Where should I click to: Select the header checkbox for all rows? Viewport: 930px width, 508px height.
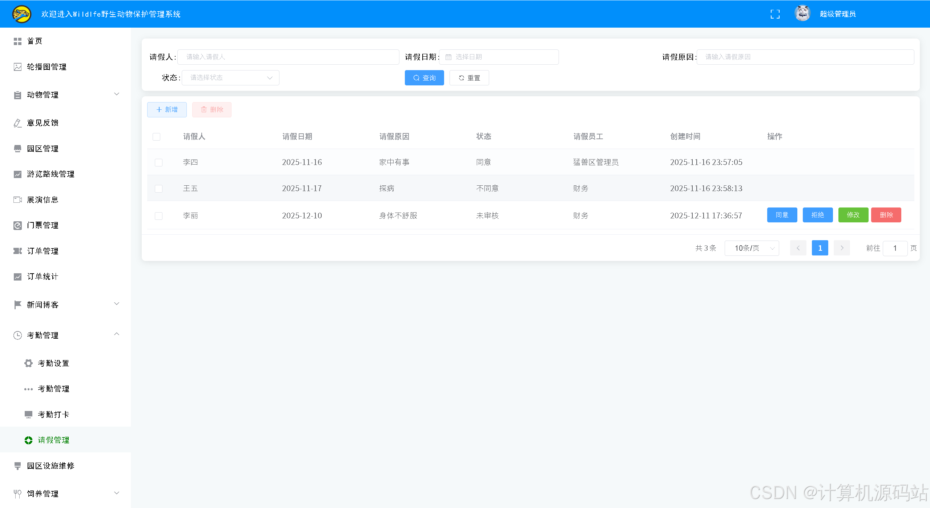pyautogui.click(x=156, y=137)
